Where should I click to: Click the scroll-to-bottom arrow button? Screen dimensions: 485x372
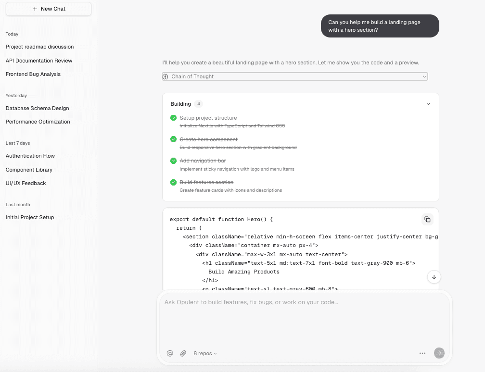point(434,277)
